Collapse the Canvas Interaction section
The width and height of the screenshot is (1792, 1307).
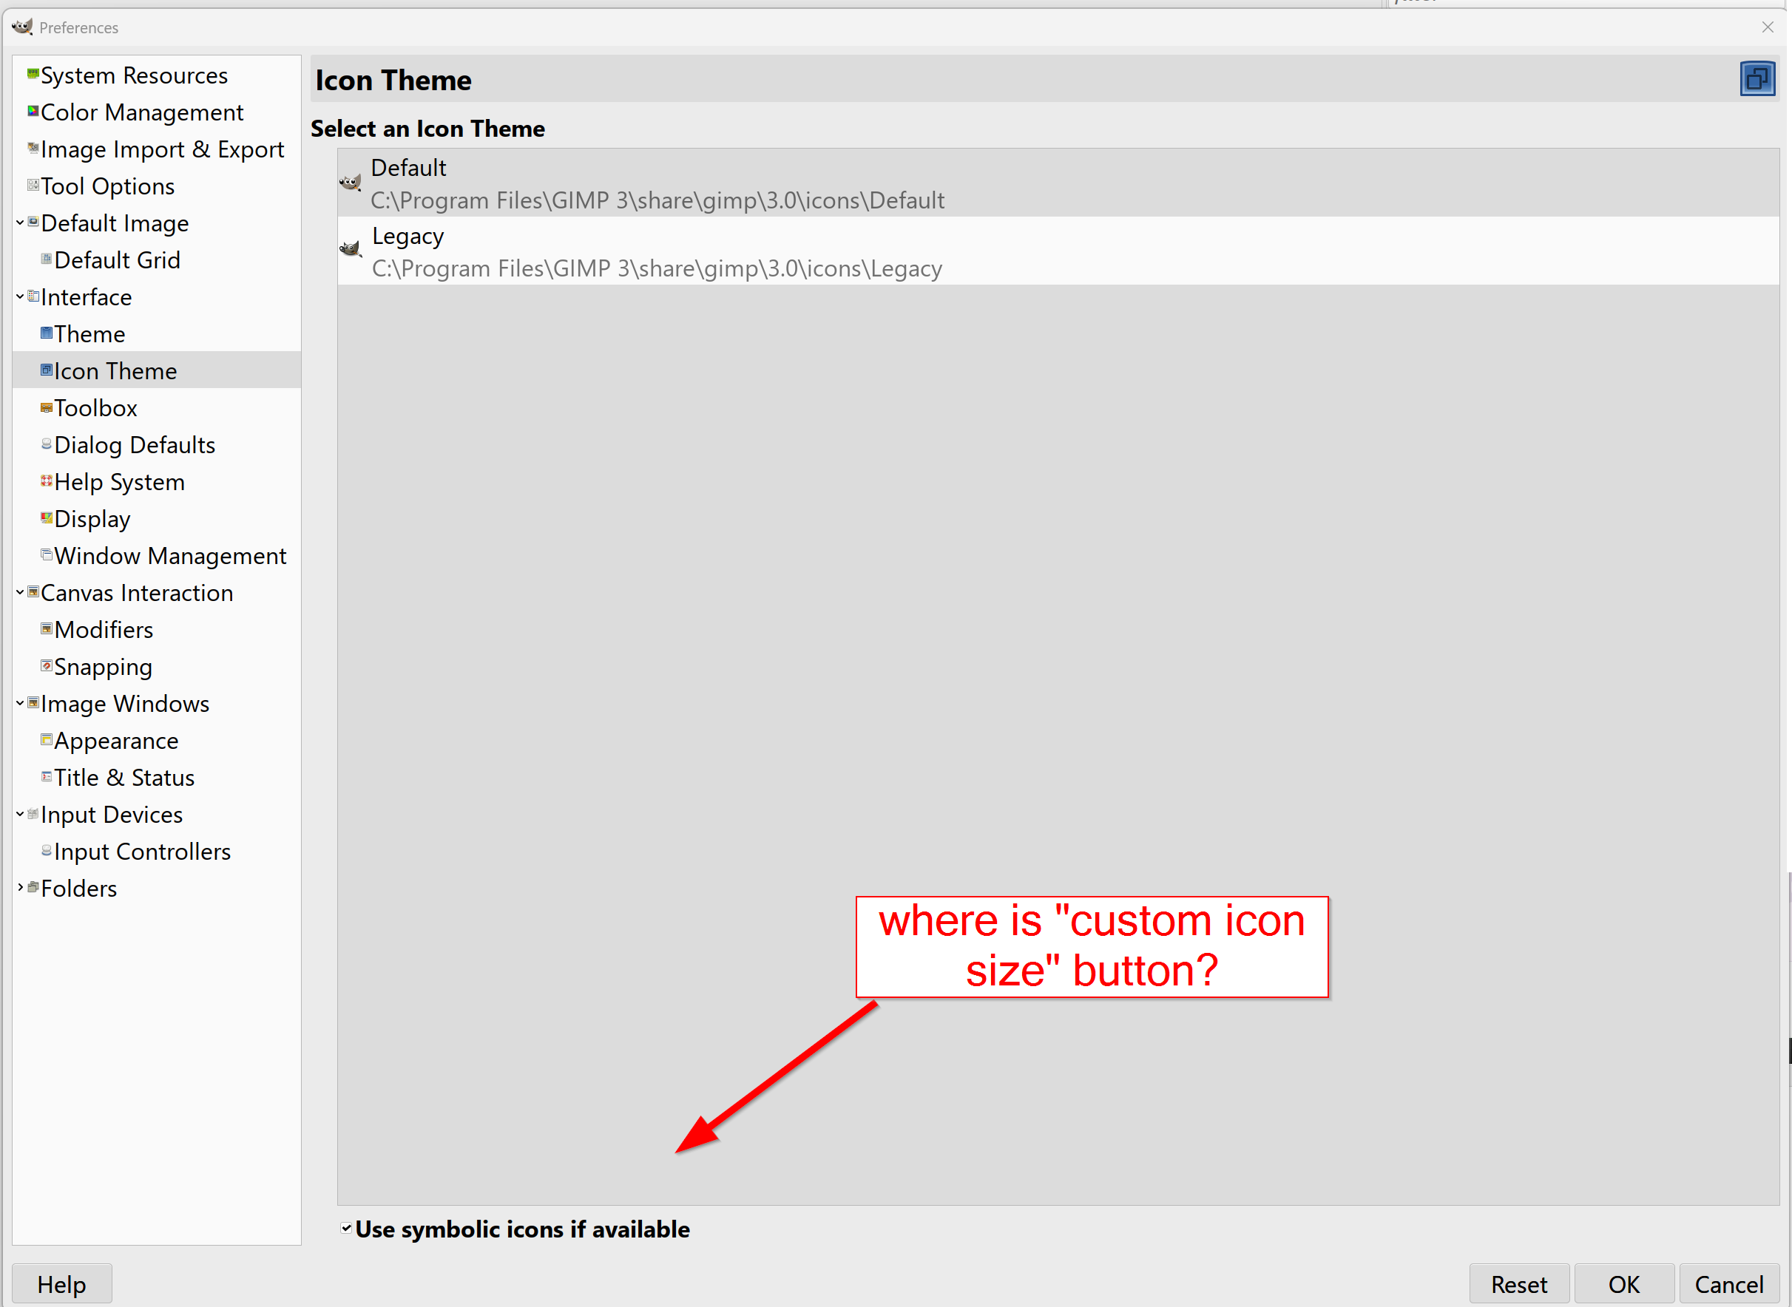[x=20, y=592]
